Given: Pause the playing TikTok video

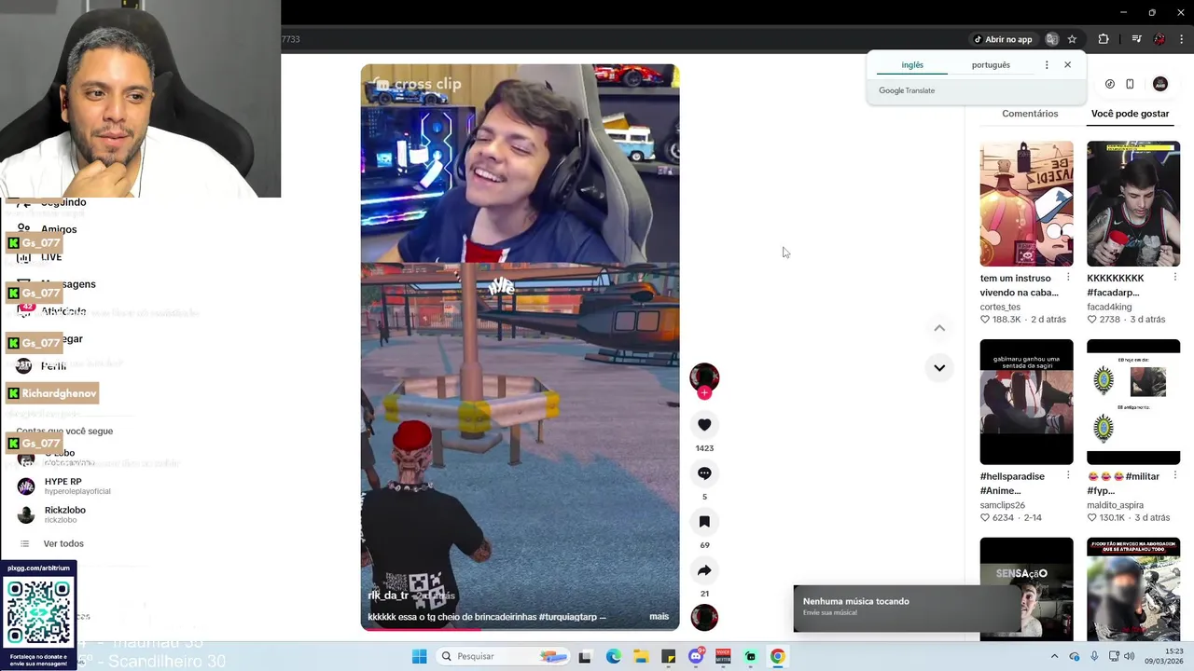Looking at the screenshot, I should (x=520, y=347).
